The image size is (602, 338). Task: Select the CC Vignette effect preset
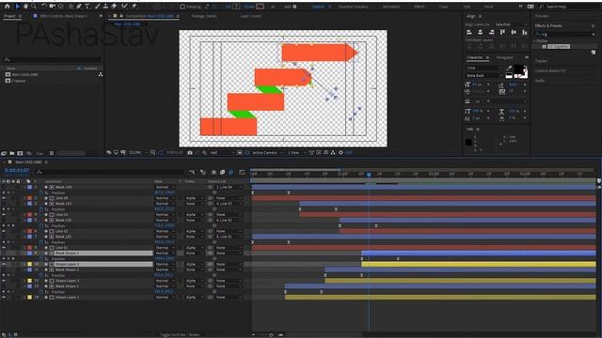pos(559,46)
